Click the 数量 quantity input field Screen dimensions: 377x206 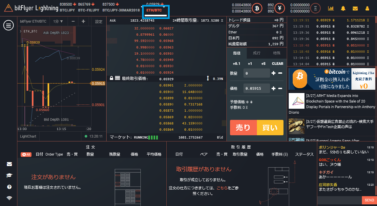pos(257,73)
